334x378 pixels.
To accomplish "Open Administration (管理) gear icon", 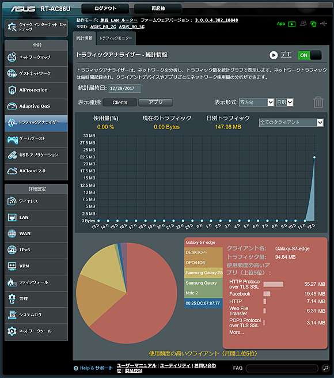I will point(12,298).
